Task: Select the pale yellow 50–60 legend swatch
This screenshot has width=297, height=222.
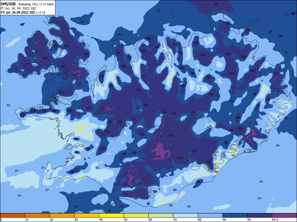Action: [x=136, y=215]
